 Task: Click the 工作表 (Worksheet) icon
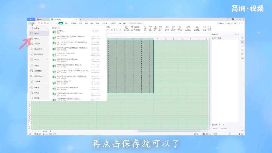point(180,27)
